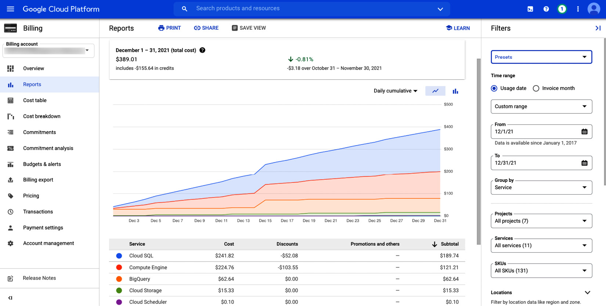This screenshot has height=306, width=606.
Task: Open the Daily cumulative dropdown
Action: (x=396, y=91)
